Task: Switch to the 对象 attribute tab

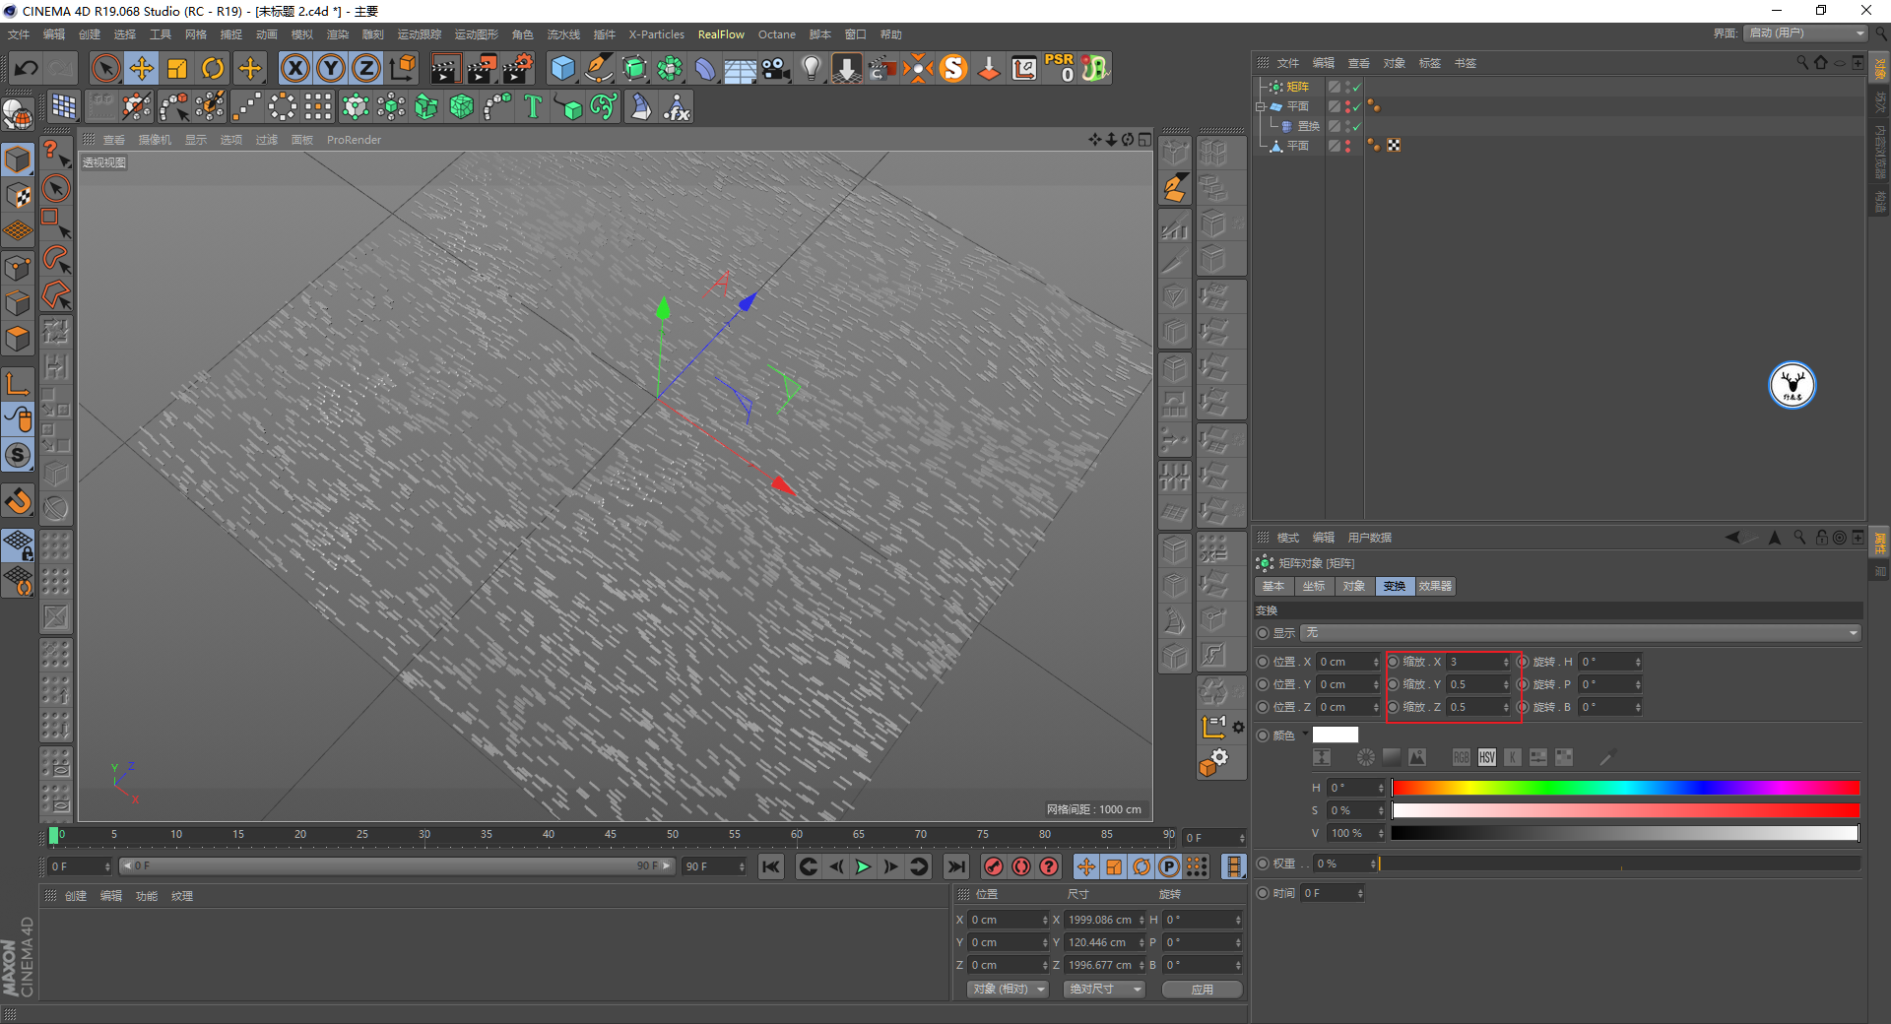Action: (1354, 586)
